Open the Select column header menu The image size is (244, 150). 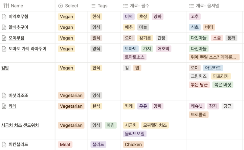[71, 6]
